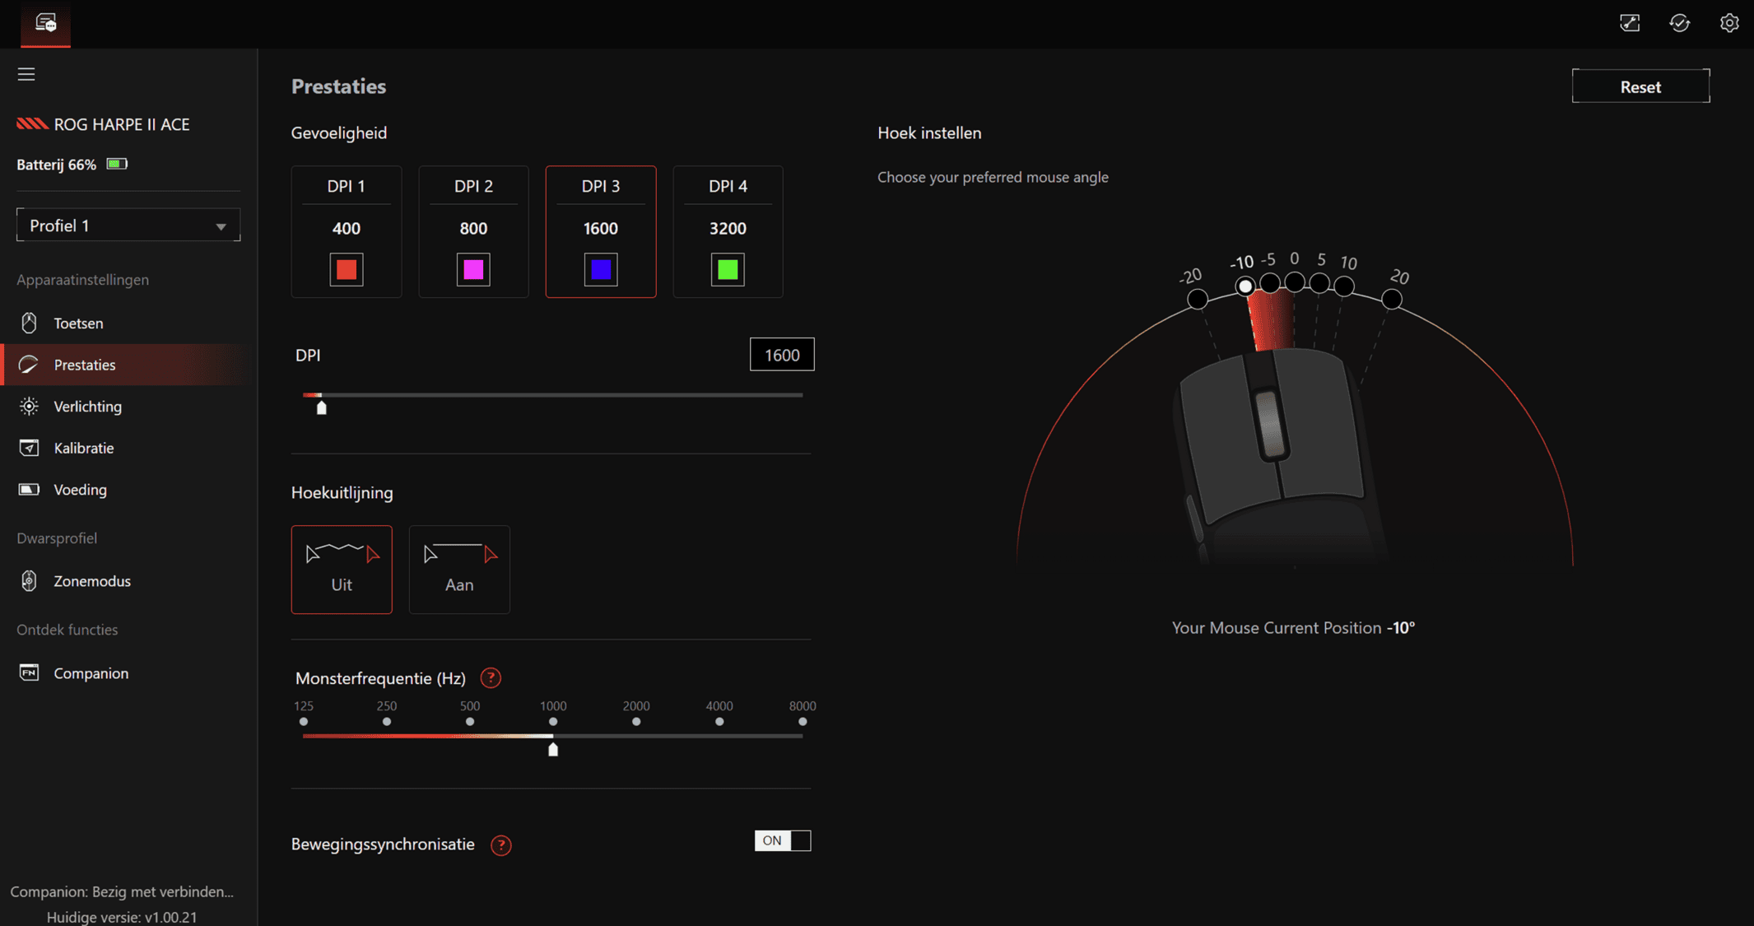This screenshot has width=1754, height=926.
Task: Collapse the sidebar with the hamburger menu icon
Action: (26, 74)
